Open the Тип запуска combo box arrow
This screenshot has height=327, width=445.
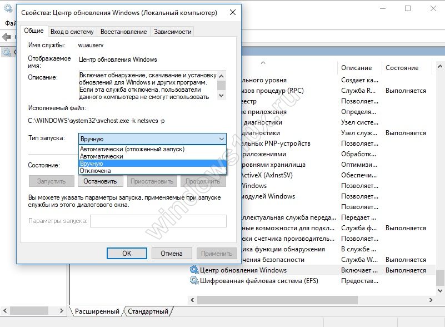(x=221, y=139)
